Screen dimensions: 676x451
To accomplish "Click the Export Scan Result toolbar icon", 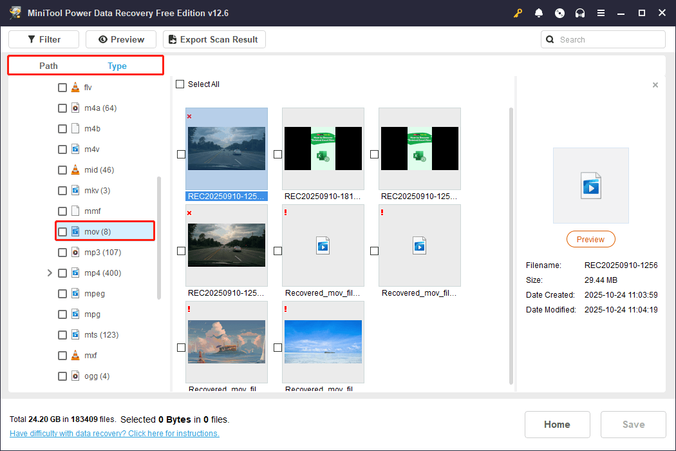I will coord(214,39).
